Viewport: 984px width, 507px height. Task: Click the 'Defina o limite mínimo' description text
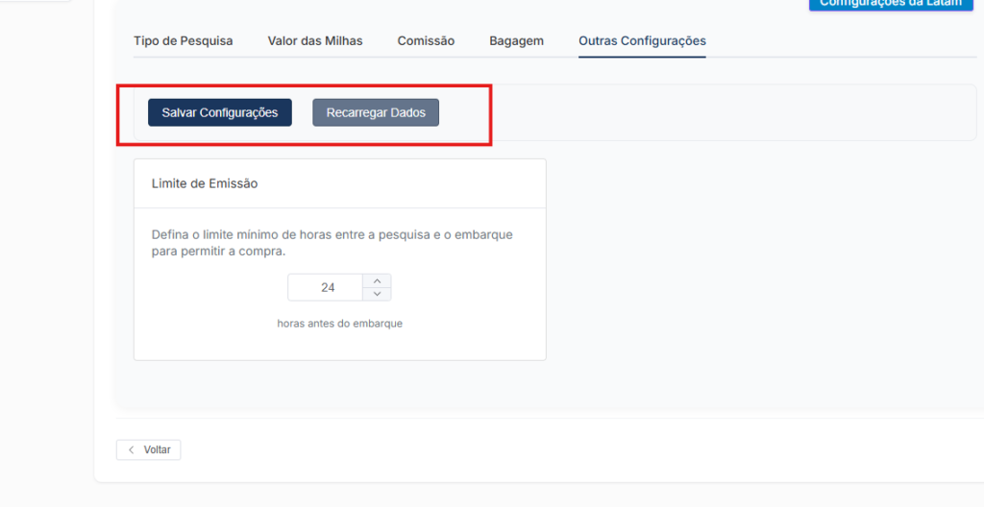[332, 243]
